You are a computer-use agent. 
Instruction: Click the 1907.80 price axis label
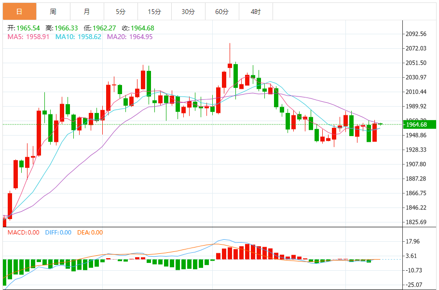416,164
